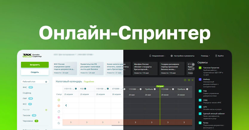249x130 pixels.
Task: Click the refresh in-progress status icon
Action: tap(59, 112)
